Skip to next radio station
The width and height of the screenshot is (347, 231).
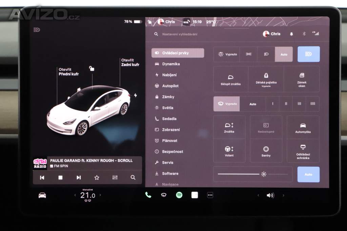coord(79,178)
